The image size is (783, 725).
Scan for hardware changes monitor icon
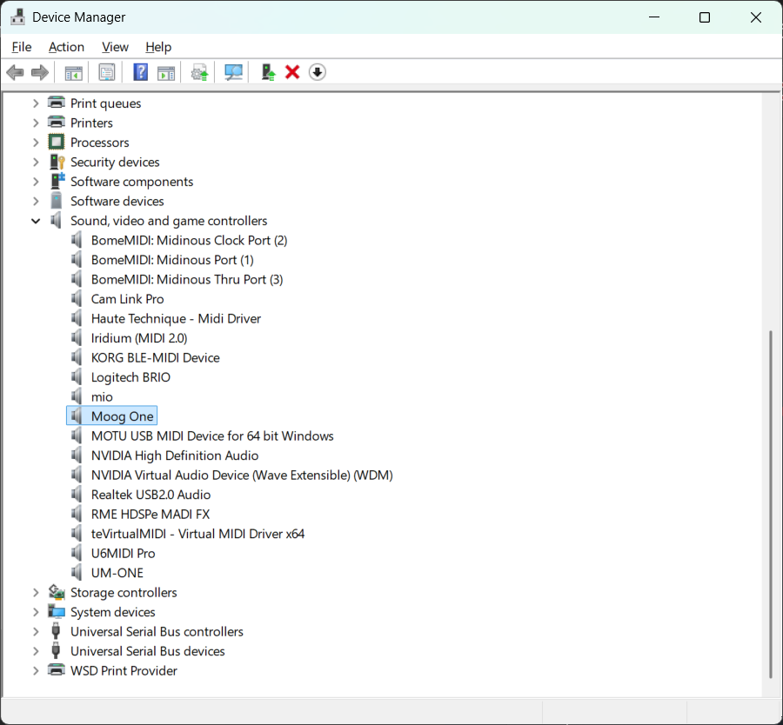(x=233, y=73)
